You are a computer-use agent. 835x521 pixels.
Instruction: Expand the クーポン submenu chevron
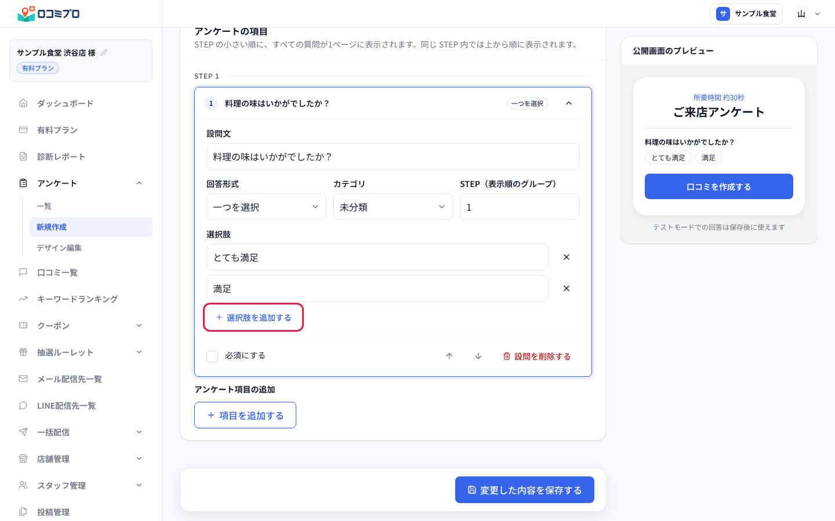tap(139, 325)
